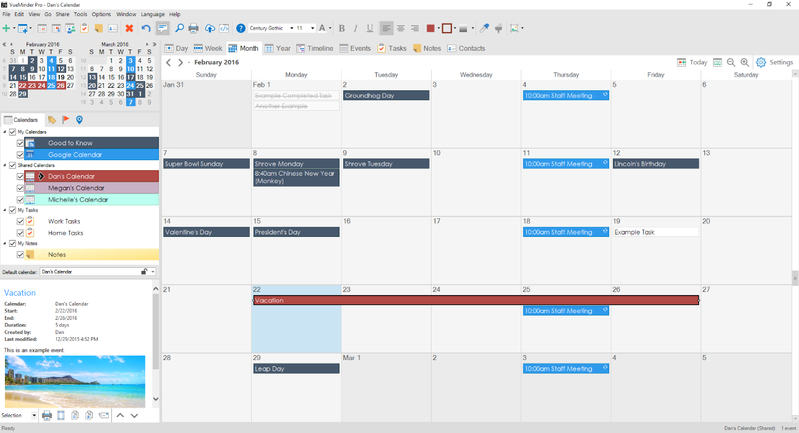Click the red X delete icon
Image resolution: width=799 pixels, height=433 pixels.
[129, 28]
